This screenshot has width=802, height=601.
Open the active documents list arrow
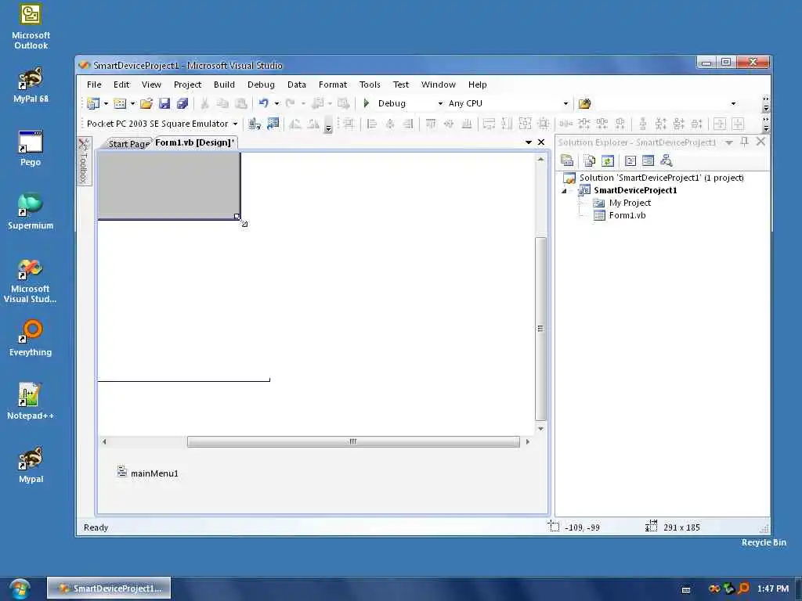coord(529,142)
